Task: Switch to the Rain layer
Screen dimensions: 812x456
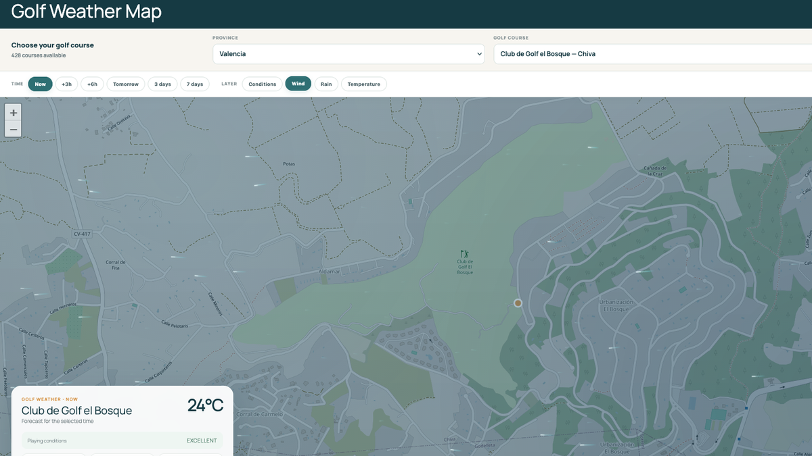Action: pos(326,84)
